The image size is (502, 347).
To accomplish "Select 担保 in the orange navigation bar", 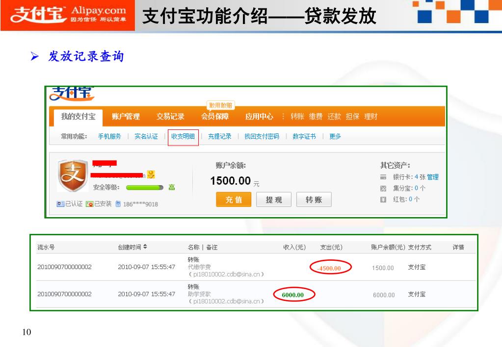I will point(352,117).
